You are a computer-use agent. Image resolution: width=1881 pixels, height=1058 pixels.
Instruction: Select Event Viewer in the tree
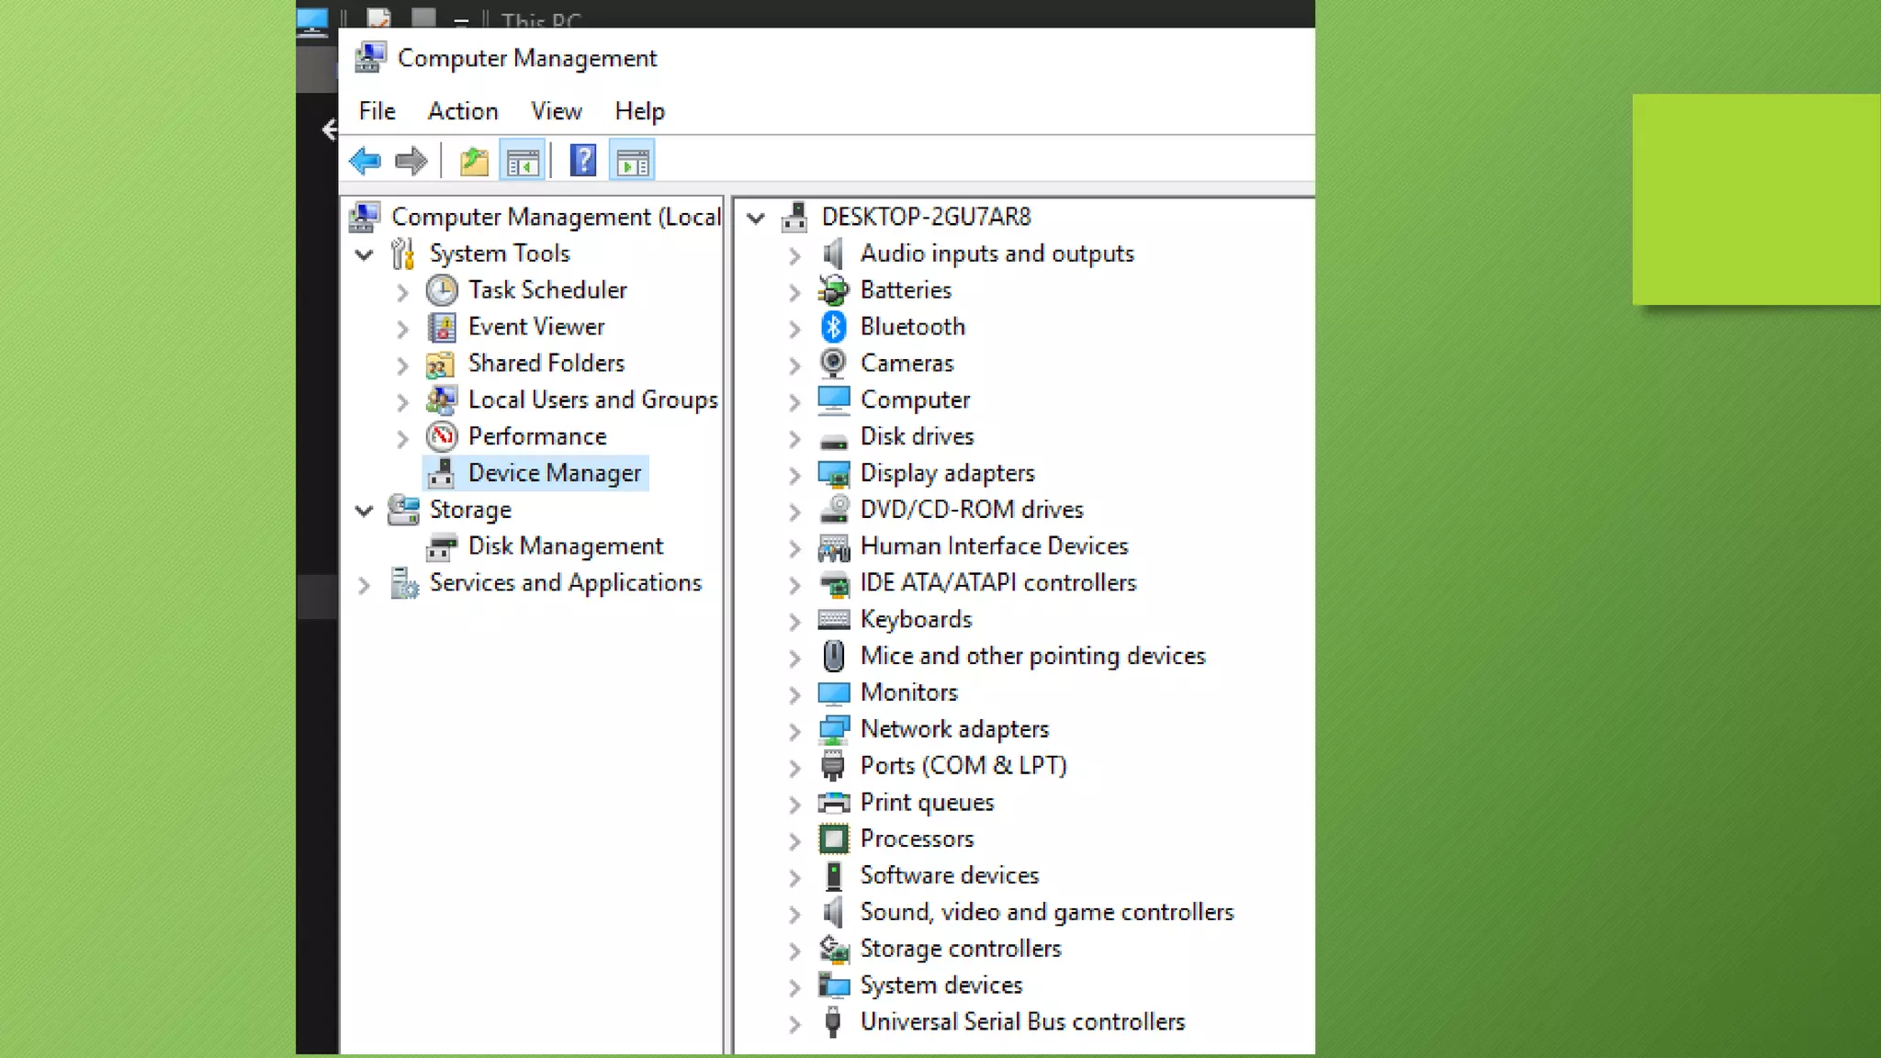[x=536, y=327]
